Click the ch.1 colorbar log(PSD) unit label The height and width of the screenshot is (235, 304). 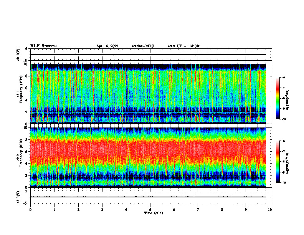pos(287,100)
